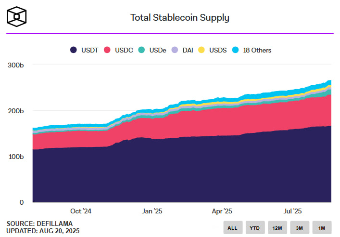Switch to the YTD range

point(255,227)
